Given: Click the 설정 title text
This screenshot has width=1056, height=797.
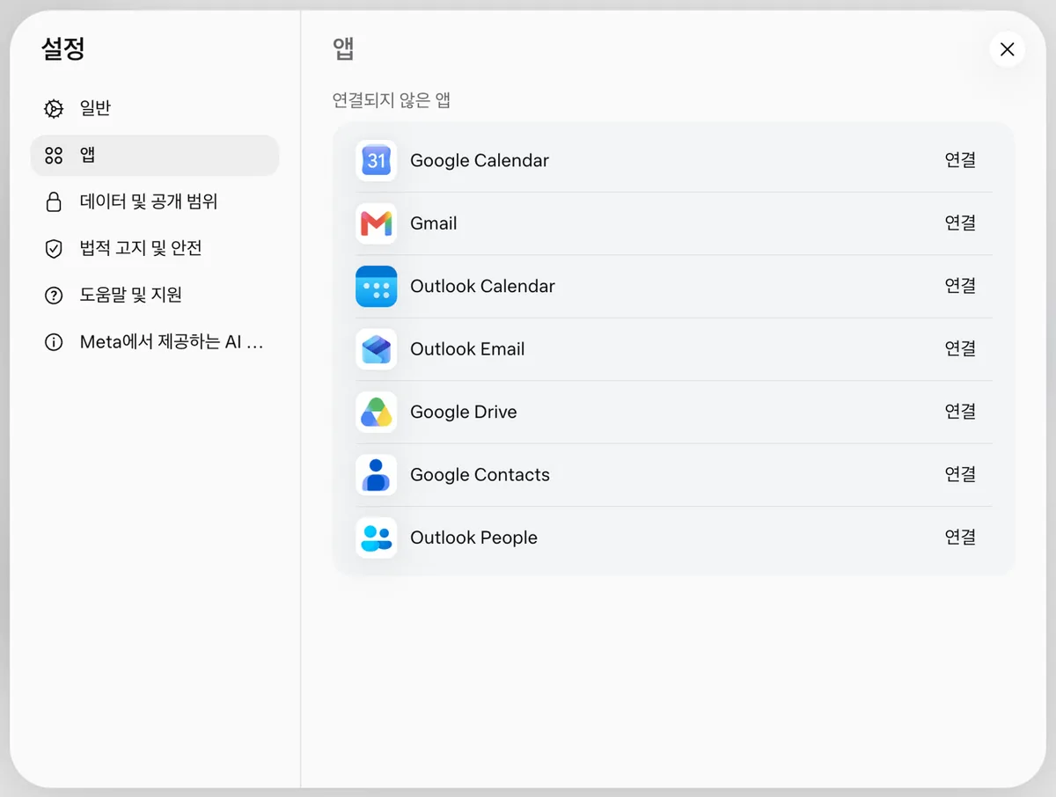Looking at the screenshot, I should [63, 48].
